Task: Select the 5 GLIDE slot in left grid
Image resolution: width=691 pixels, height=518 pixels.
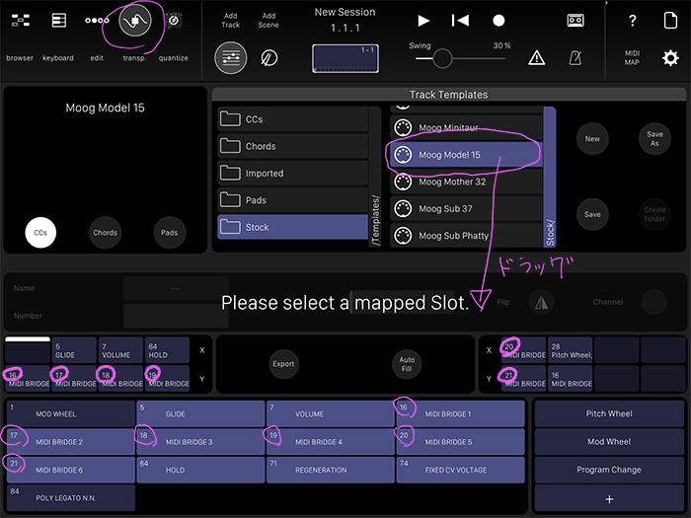Action: [74, 350]
